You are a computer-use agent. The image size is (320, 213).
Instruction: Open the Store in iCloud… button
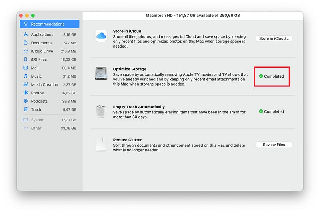pos(274,38)
